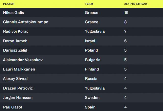Click the Alexey Shved name
Viewport: 163px width, 111px height.
(15, 79)
